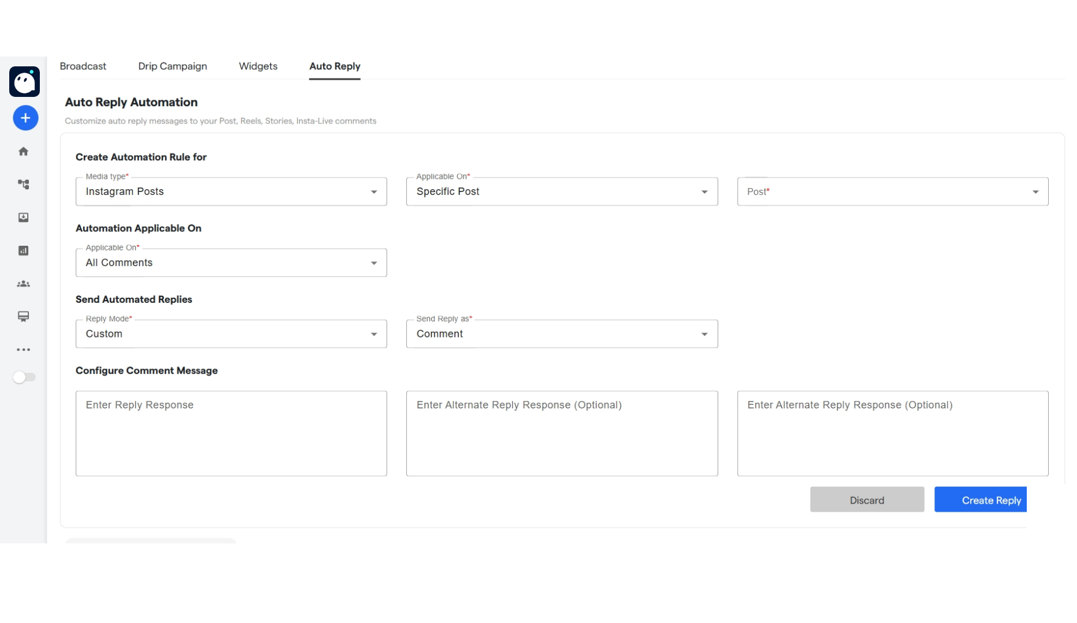Click the Auto Reply Automation heading
1077x623 pixels.
(131, 102)
